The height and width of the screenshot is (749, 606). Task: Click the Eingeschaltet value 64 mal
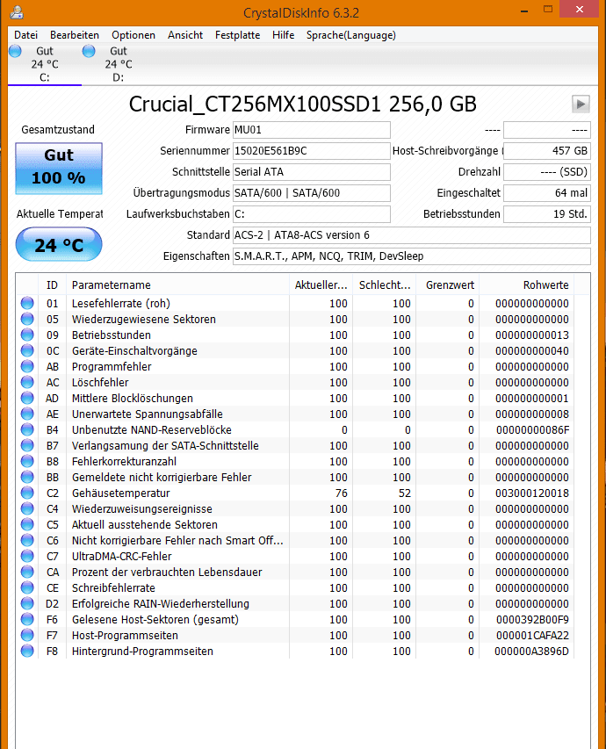[547, 193]
